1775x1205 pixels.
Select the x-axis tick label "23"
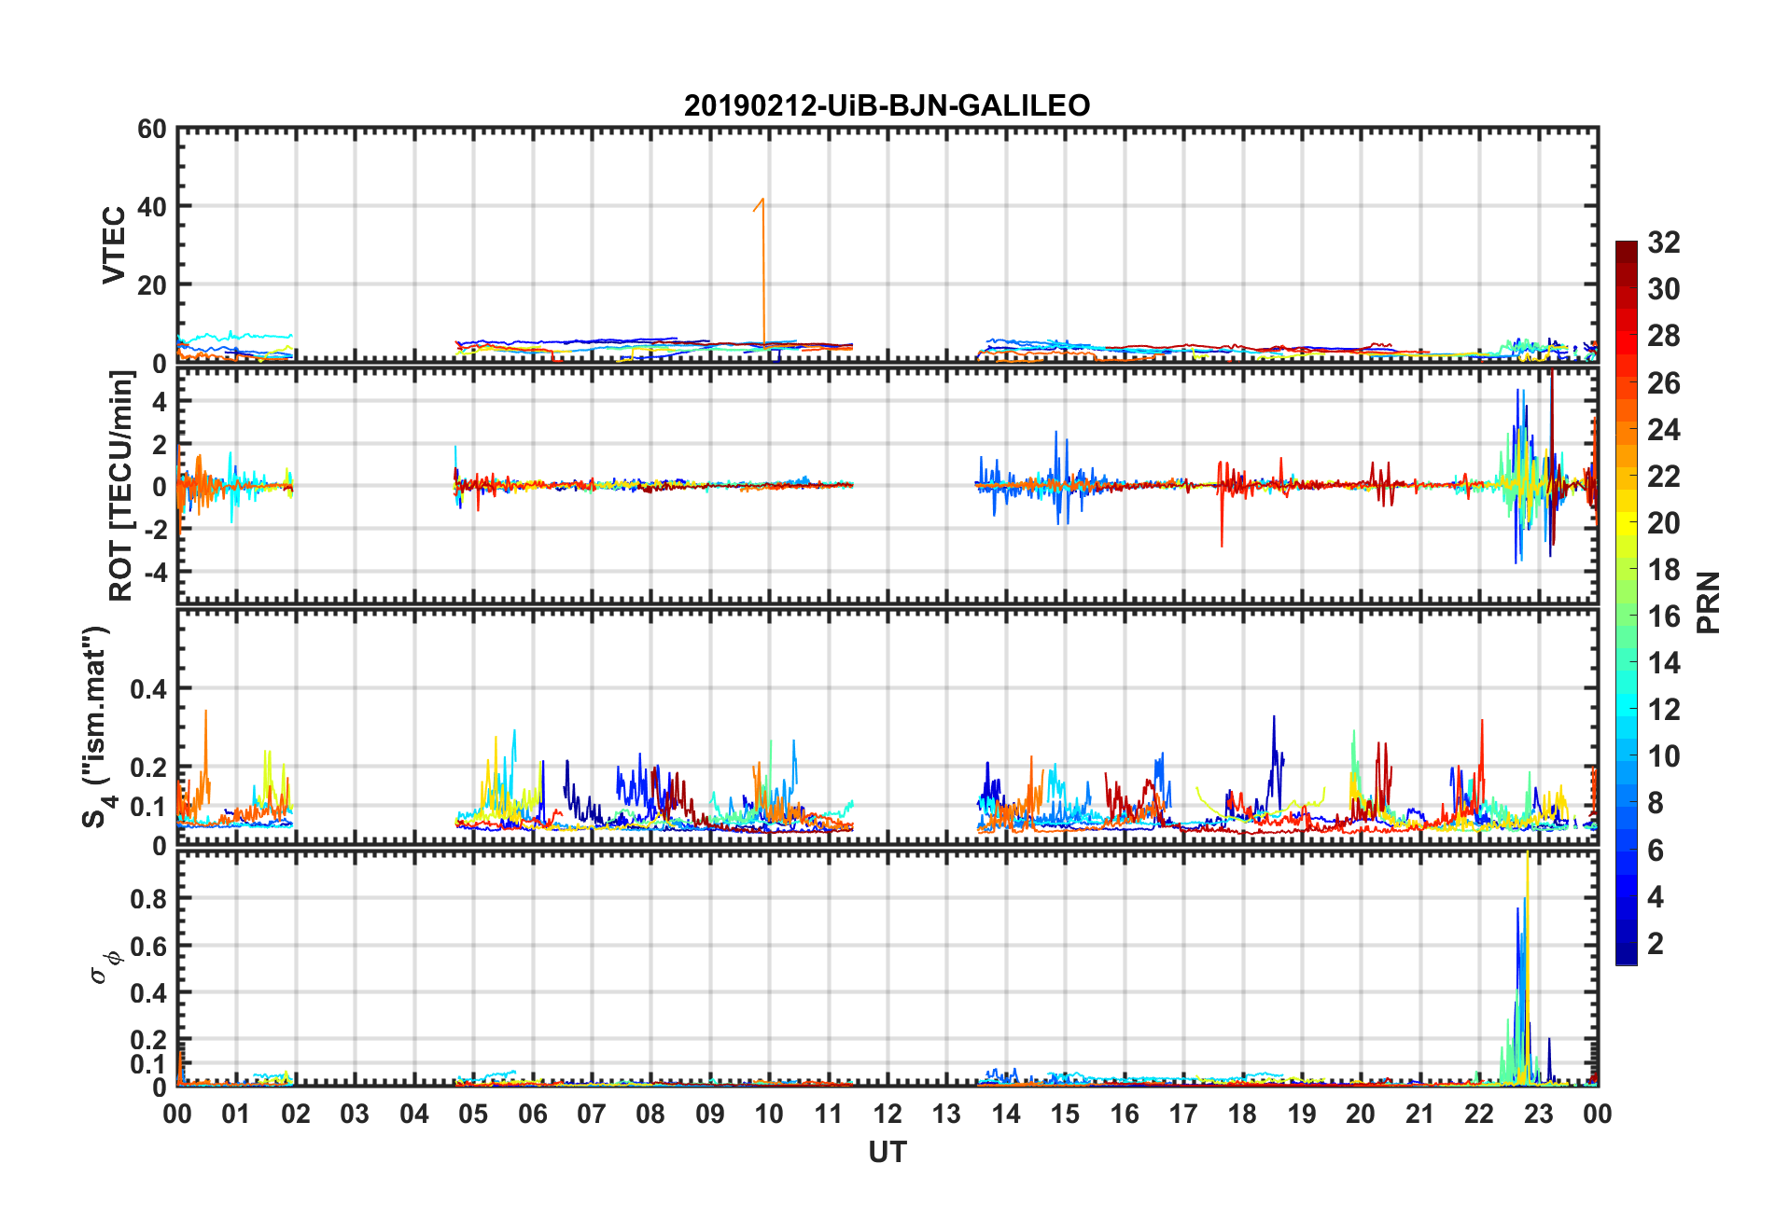click(1538, 1114)
